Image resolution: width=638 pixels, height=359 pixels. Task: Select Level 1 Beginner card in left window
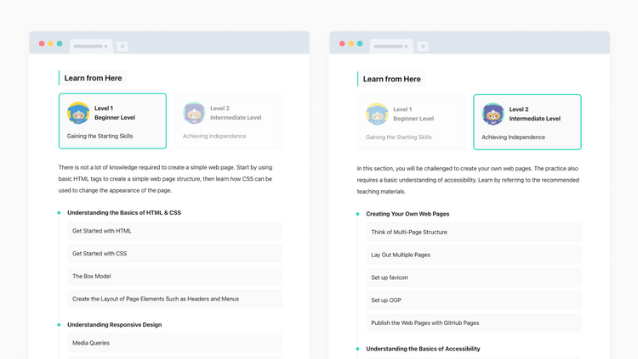[x=112, y=121]
